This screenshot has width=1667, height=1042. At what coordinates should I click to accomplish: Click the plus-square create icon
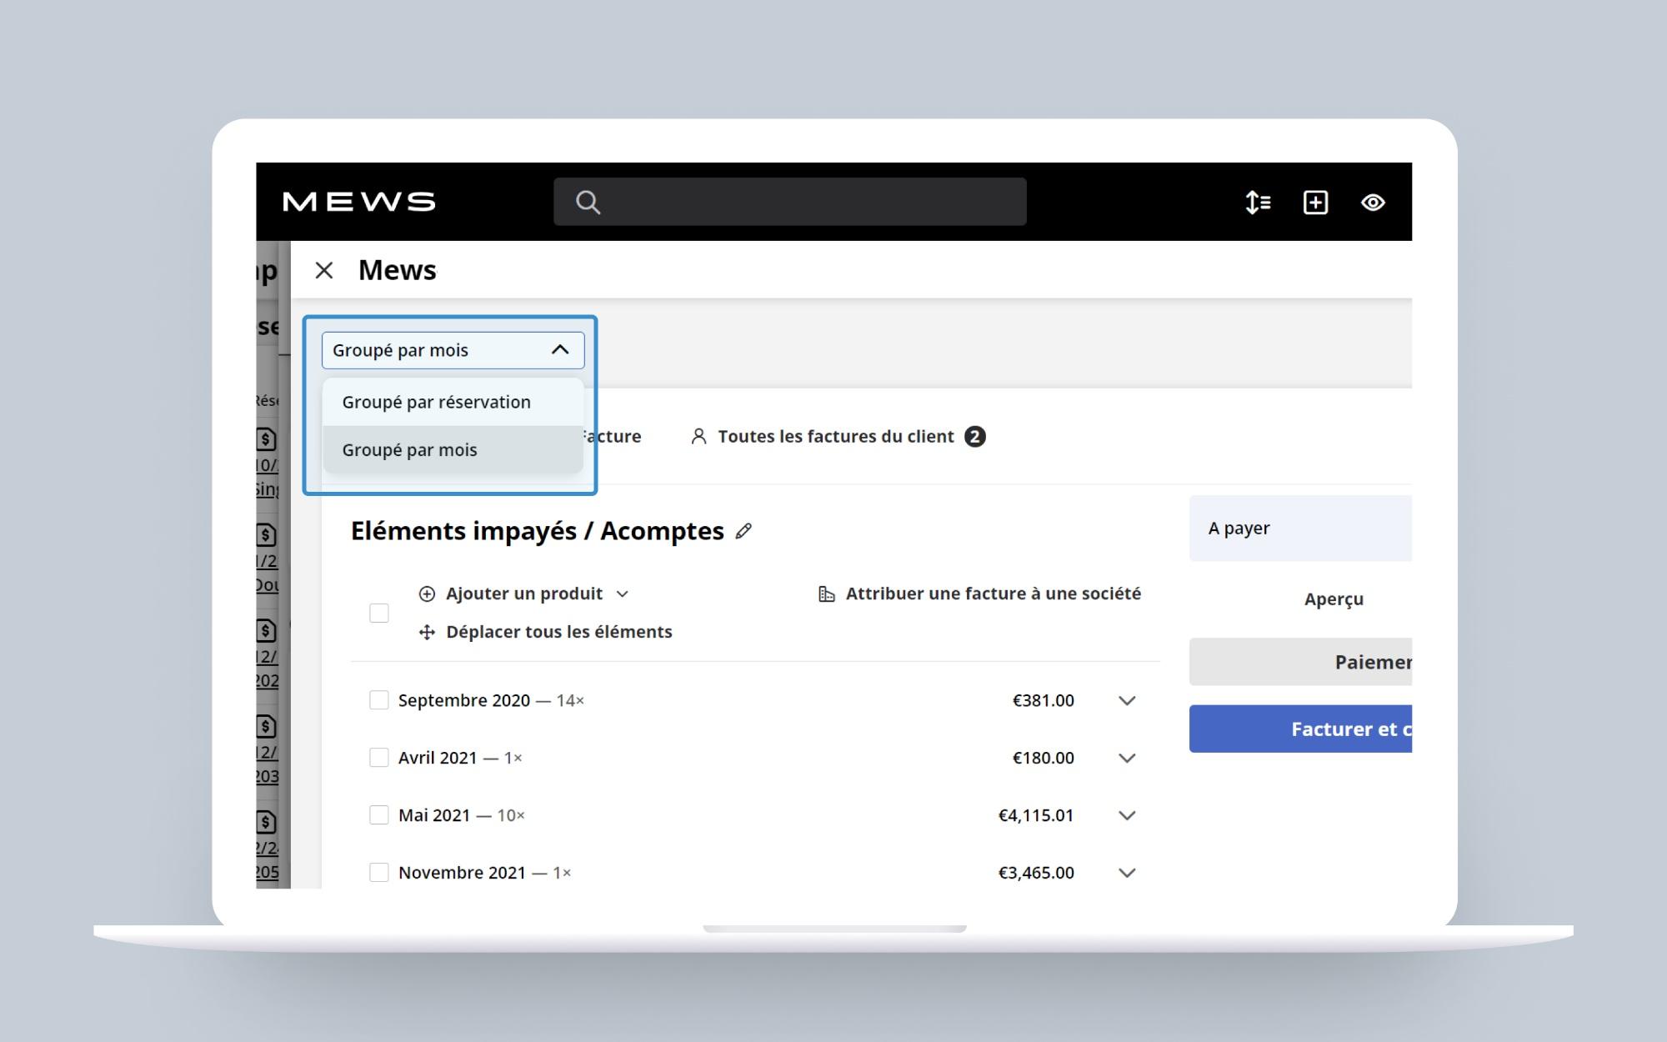tap(1315, 203)
